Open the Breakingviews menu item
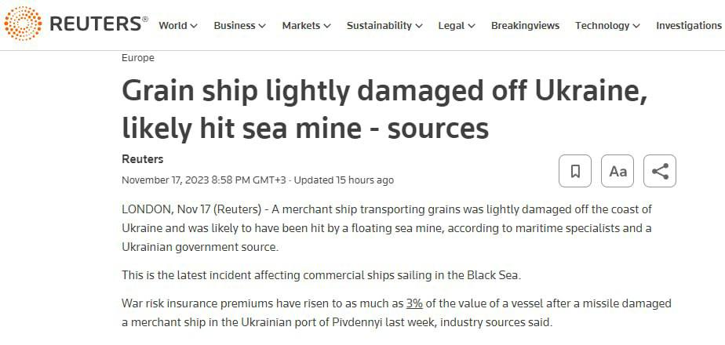 tap(525, 25)
